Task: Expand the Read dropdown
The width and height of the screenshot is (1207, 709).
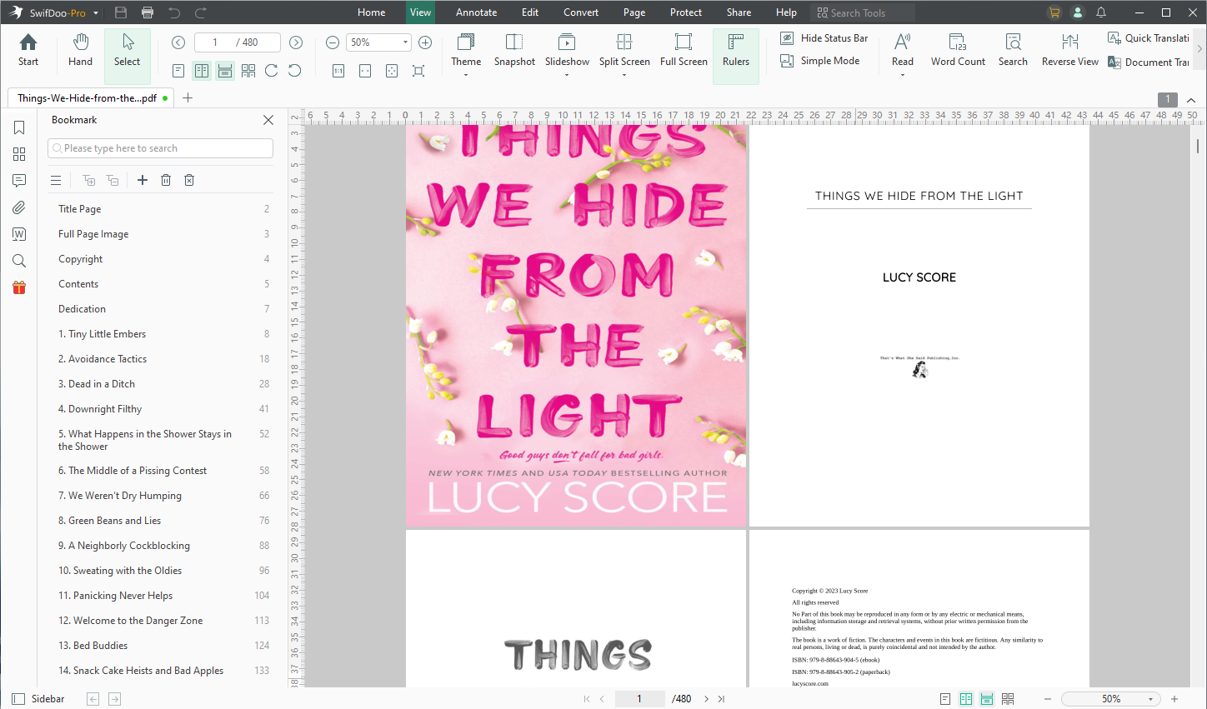Action: (903, 76)
